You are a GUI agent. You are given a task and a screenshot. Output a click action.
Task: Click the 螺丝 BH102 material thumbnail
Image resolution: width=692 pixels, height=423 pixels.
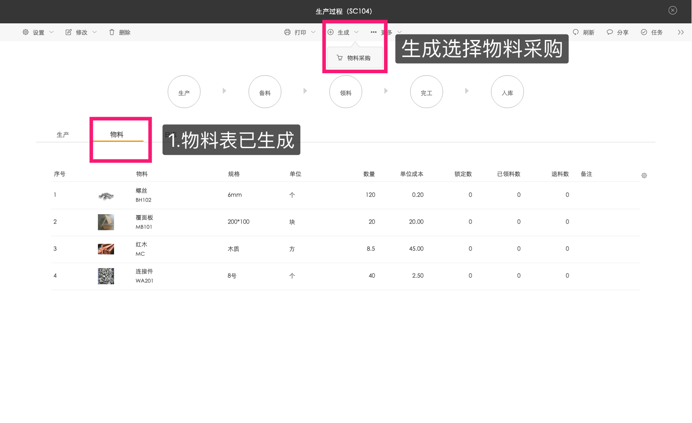click(x=106, y=195)
